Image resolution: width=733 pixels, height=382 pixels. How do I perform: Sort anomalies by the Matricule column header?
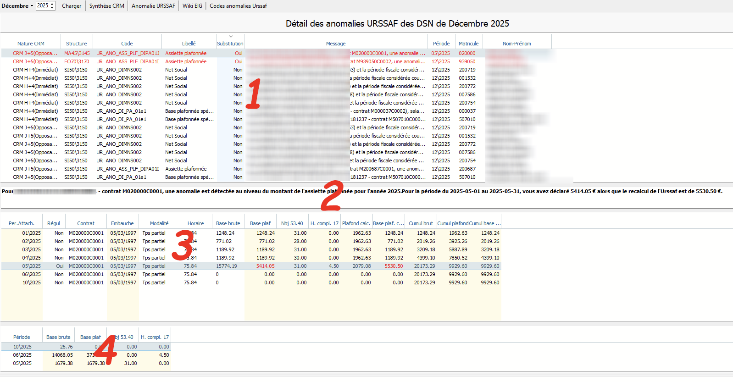[468, 44]
